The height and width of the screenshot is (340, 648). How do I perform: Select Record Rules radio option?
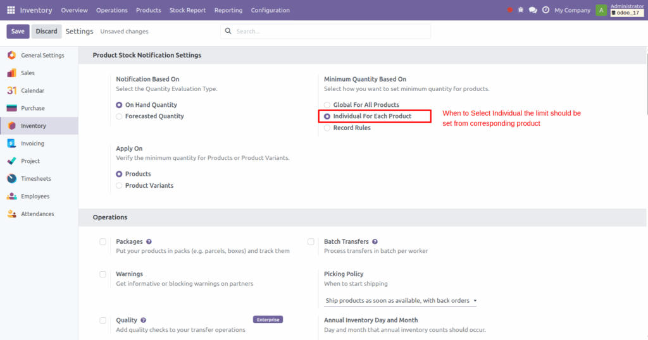(x=327, y=128)
